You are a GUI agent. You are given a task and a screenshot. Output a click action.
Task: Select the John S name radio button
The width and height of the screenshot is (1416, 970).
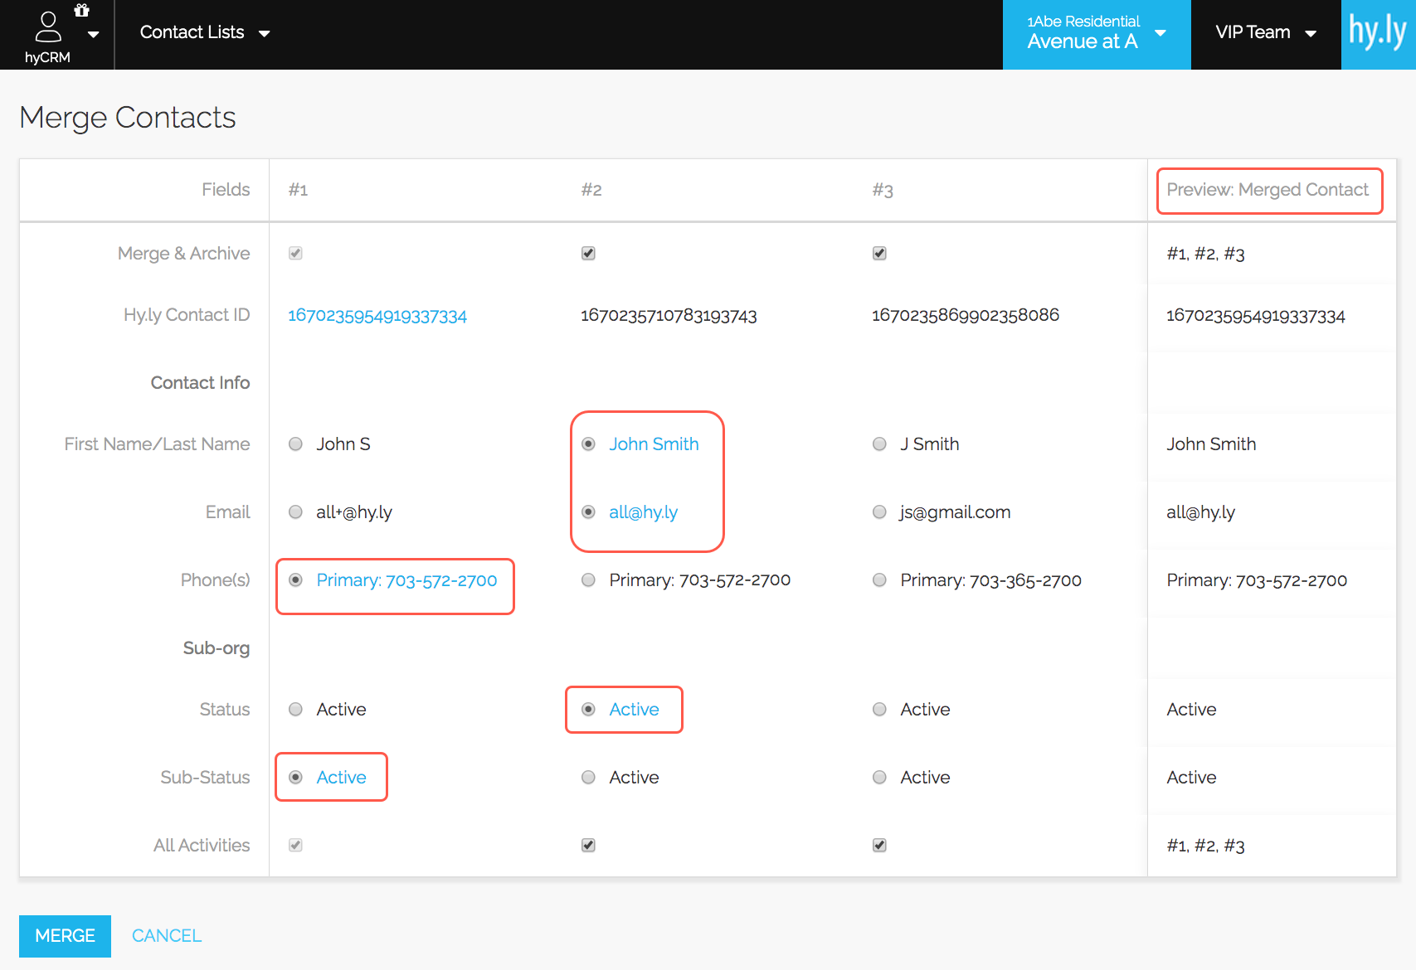[x=295, y=444]
